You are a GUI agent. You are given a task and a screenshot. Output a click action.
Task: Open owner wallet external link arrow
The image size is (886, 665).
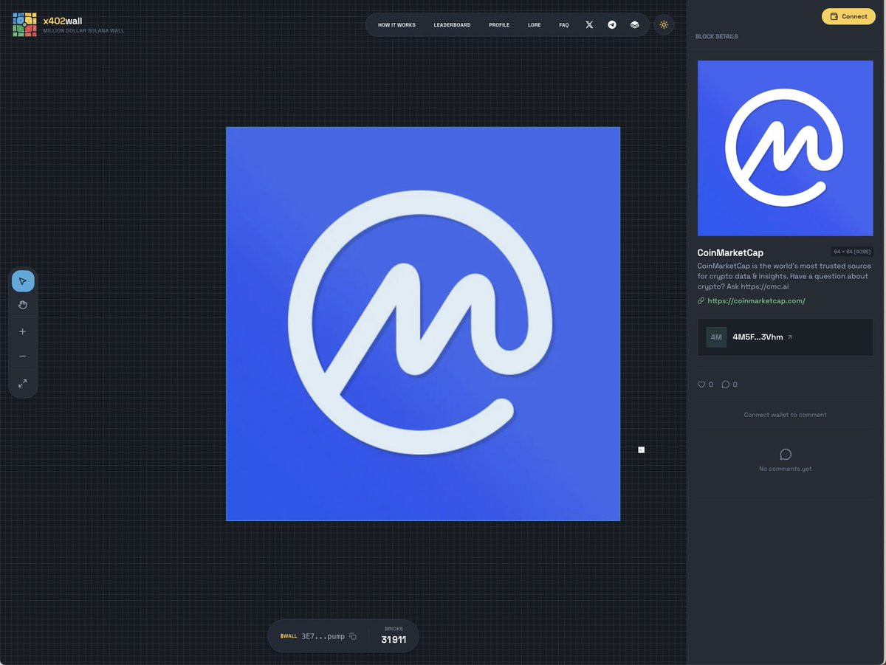click(790, 337)
